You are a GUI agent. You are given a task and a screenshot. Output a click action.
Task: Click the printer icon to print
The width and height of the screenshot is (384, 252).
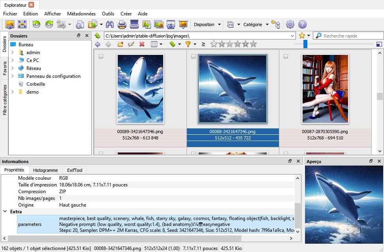[122, 24]
